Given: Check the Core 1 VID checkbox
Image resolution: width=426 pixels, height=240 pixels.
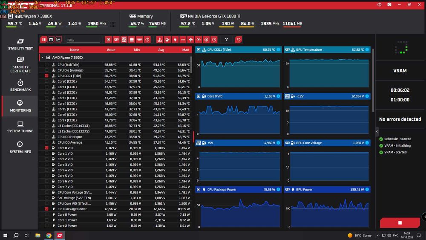Looking at the screenshot, I should (x=46, y=153).
